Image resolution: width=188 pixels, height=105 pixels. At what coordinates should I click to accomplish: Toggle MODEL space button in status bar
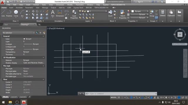pos(114,97)
